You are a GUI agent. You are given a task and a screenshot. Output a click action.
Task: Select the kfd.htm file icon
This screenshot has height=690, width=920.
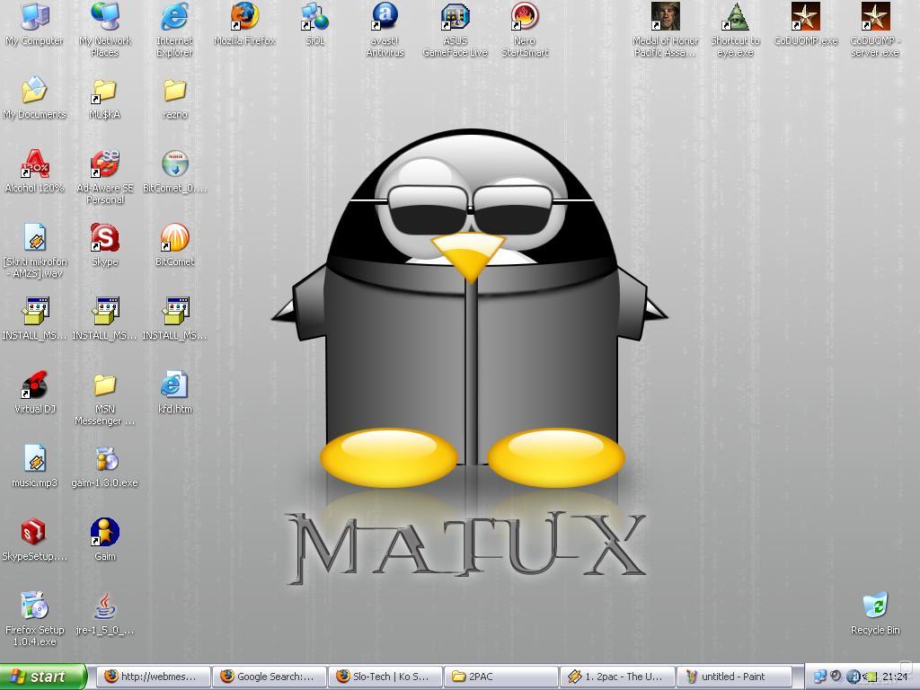175,393
